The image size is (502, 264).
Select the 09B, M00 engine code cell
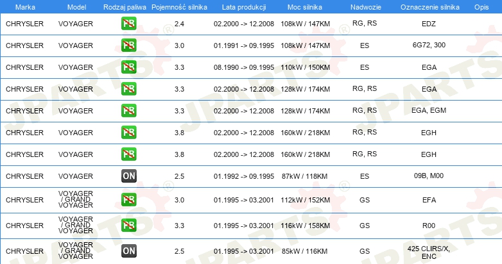(x=429, y=176)
